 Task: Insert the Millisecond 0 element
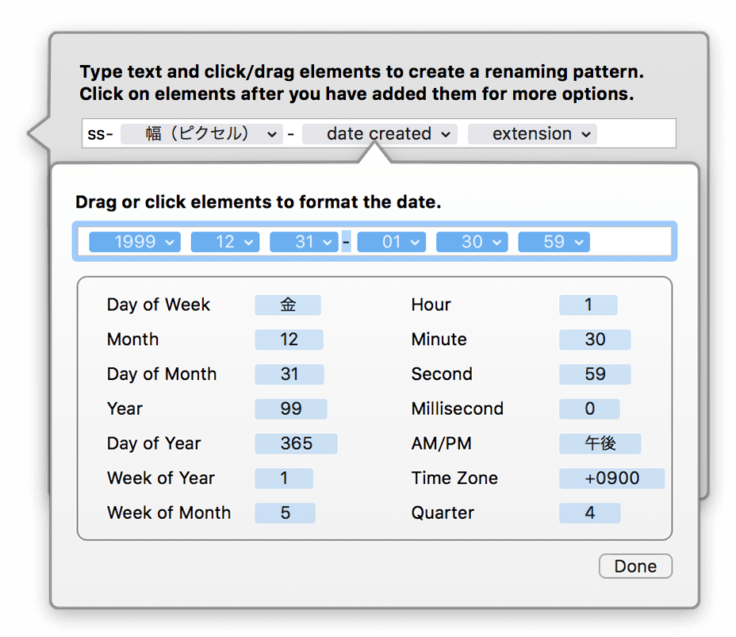(589, 409)
